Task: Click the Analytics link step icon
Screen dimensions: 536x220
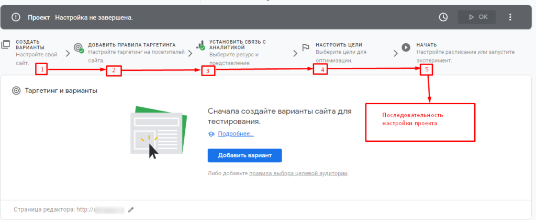Action: [200, 46]
